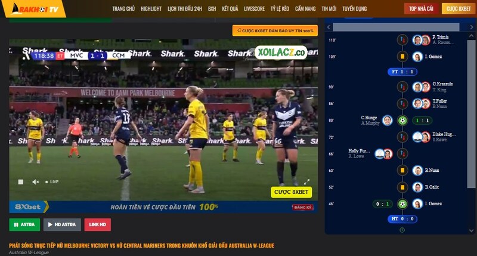The width and height of the screenshot is (477, 256).
Task: Open Kết Quả results page
Action: [x=230, y=9]
